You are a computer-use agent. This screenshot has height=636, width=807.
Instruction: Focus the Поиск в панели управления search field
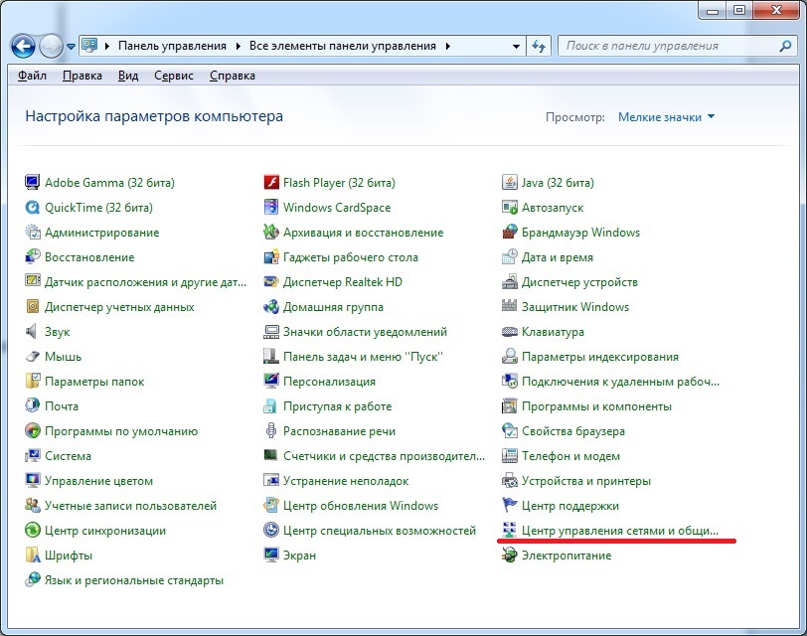pyautogui.click(x=669, y=46)
